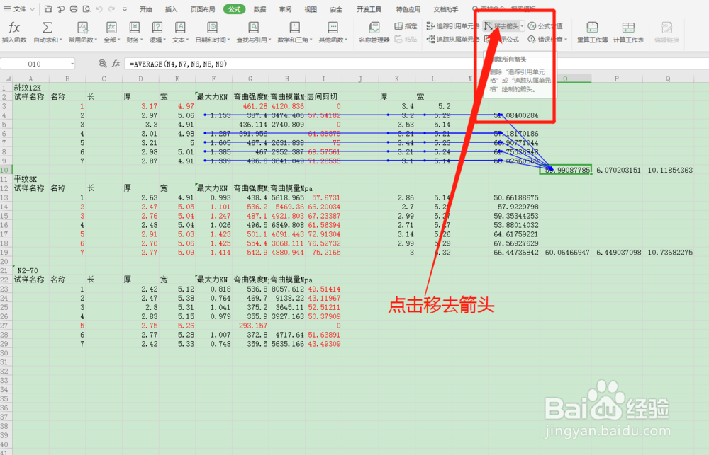Click the 指定 create names button
The image size is (709, 455).
pos(406,26)
